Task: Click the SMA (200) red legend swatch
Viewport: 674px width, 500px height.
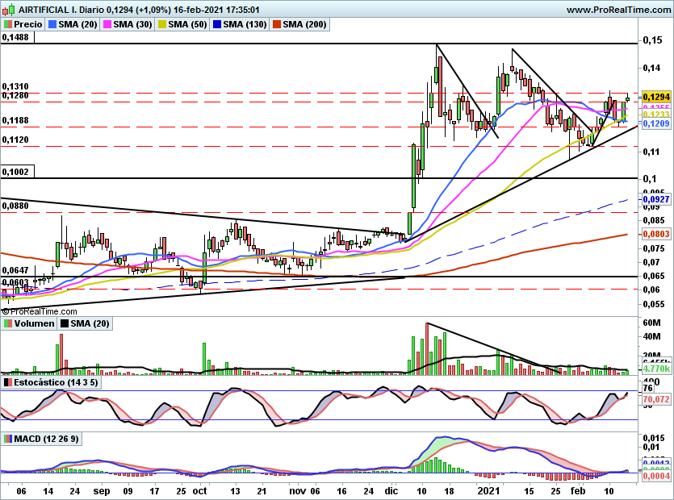Action: point(277,24)
